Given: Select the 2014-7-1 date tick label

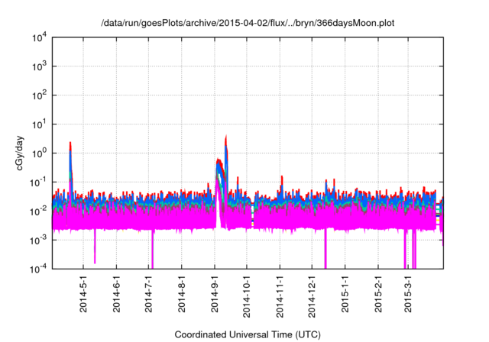Looking at the screenshot, I should pos(150,296).
